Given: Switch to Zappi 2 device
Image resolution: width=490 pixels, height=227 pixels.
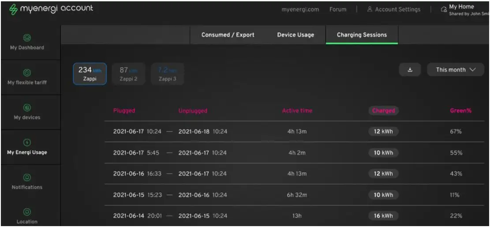Looking at the screenshot, I should [x=129, y=74].
